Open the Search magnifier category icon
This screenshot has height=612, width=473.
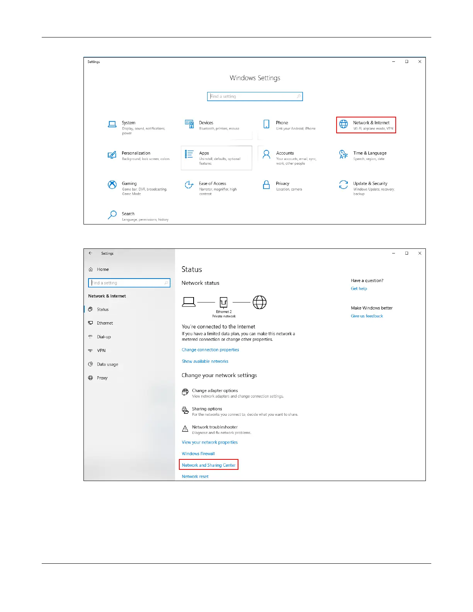112,215
